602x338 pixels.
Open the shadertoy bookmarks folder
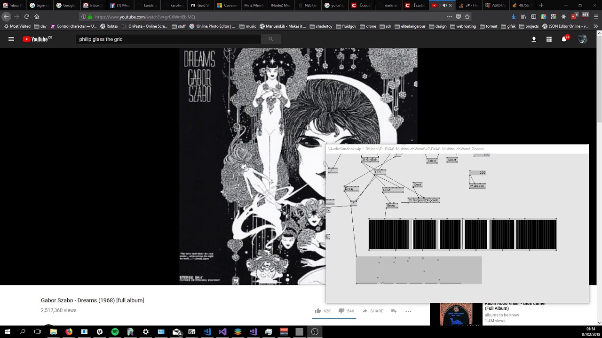coord(321,26)
